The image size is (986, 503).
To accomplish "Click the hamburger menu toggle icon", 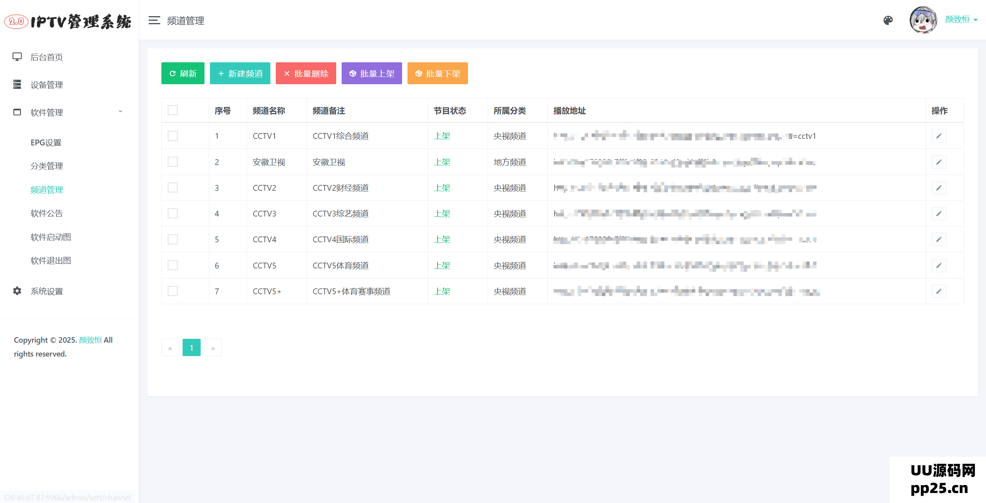I will point(154,20).
